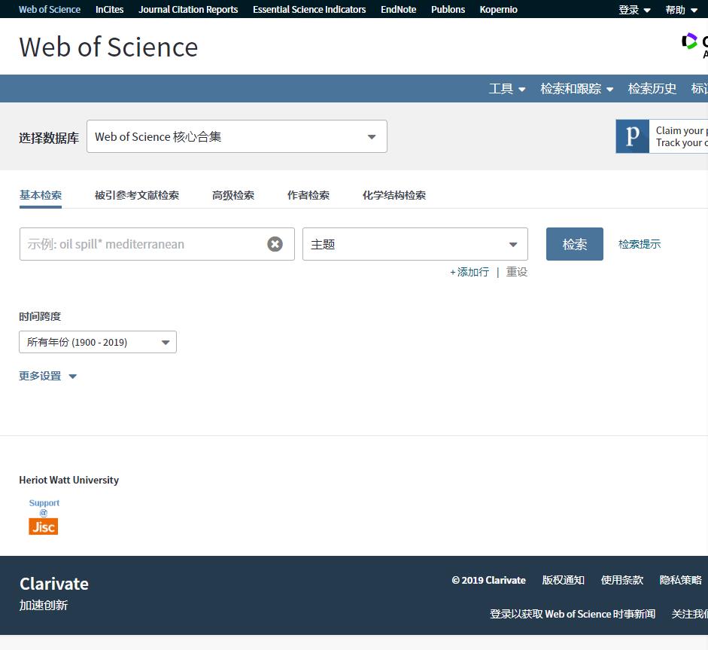Click the +添加行 add row link
708x650 pixels.
pyautogui.click(x=469, y=272)
